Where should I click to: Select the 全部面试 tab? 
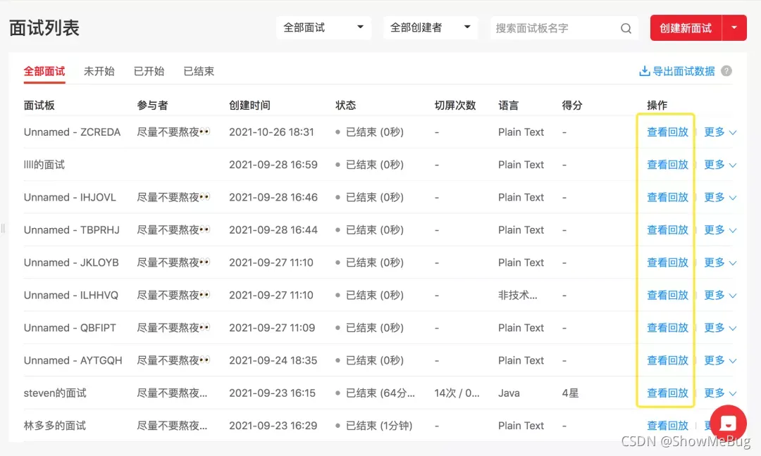click(x=44, y=71)
